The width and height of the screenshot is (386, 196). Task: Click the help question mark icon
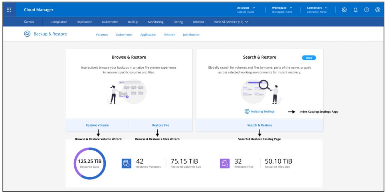point(366,10)
